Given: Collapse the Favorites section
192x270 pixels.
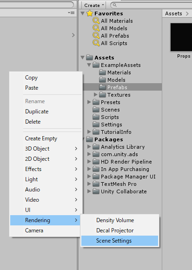Looking at the screenshot, I should pos(83,13).
